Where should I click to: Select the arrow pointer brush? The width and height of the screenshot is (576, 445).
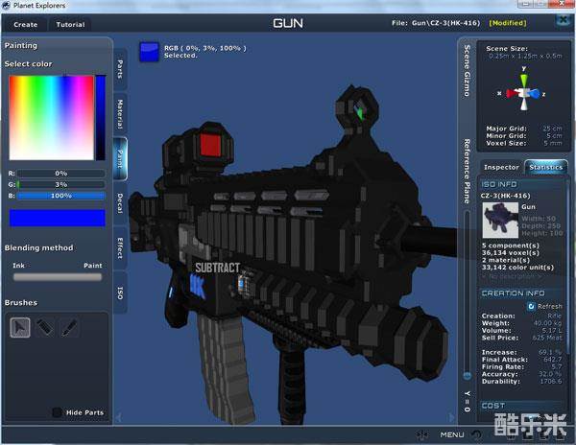[x=20, y=327]
